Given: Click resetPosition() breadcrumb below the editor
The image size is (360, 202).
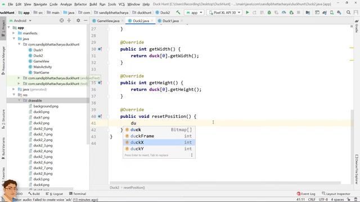Looking at the screenshot, I should 134,187.
